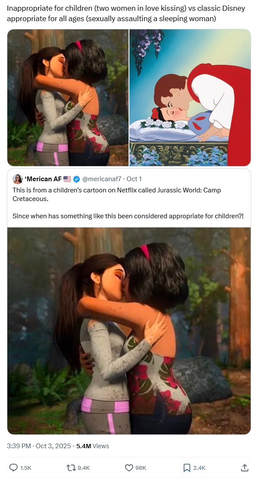Click the 9.4K reposts count

pyautogui.click(x=83, y=468)
